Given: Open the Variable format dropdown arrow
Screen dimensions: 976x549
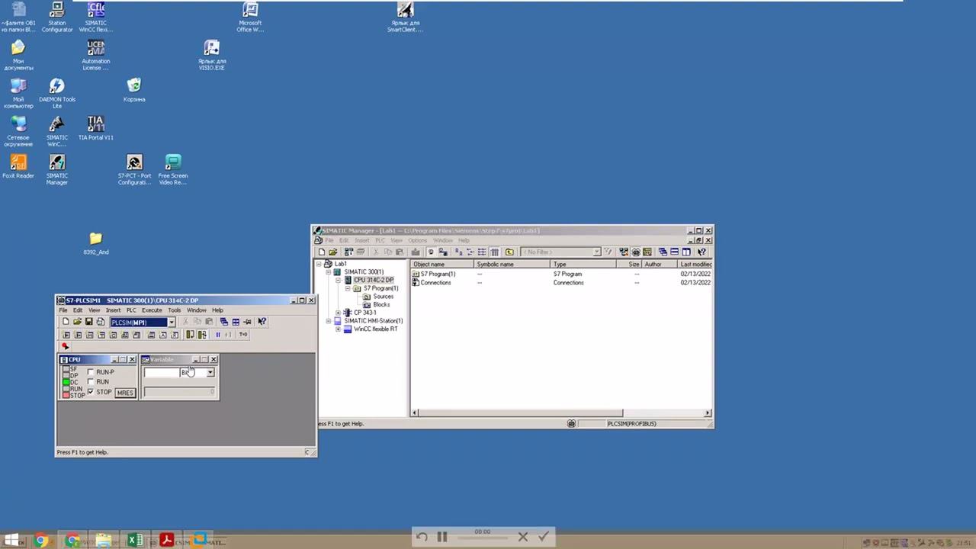Looking at the screenshot, I should (210, 373).
